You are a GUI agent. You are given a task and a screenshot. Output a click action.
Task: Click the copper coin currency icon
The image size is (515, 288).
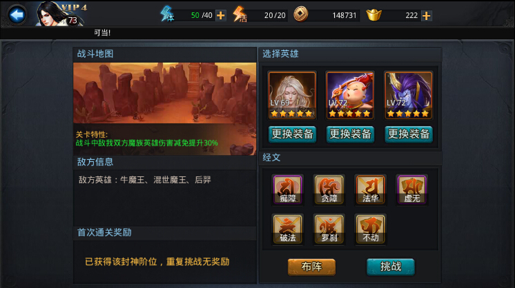[300, 14]
